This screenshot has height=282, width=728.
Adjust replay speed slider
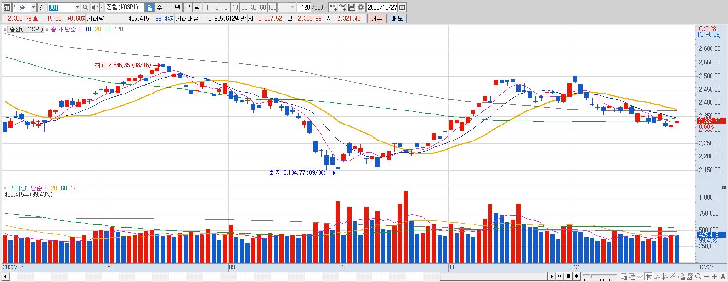600,276
